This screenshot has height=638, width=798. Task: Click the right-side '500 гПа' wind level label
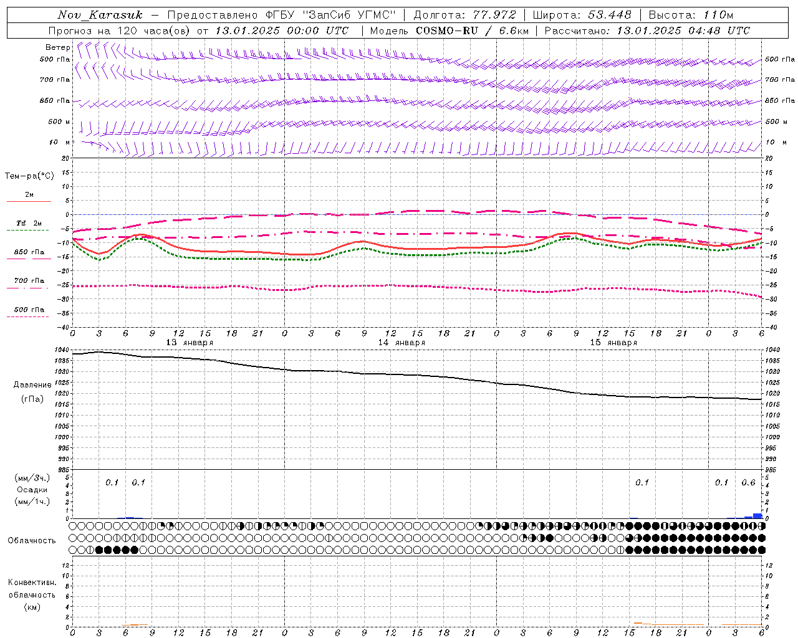click(780, 59)
